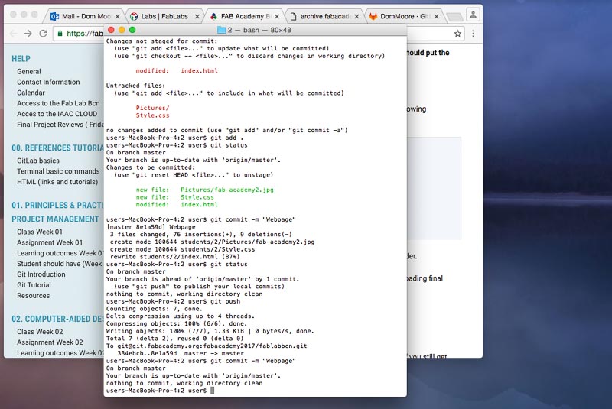The height and width of the screenshot is (409, 612).
Task: Open Git Introduction link
Action: tap(41, 274)
